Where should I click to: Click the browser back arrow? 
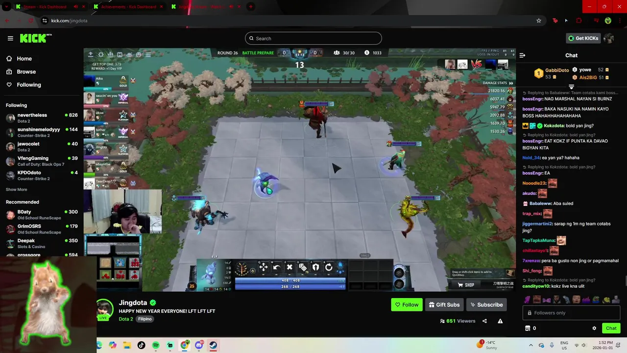[x=7, y=21]
